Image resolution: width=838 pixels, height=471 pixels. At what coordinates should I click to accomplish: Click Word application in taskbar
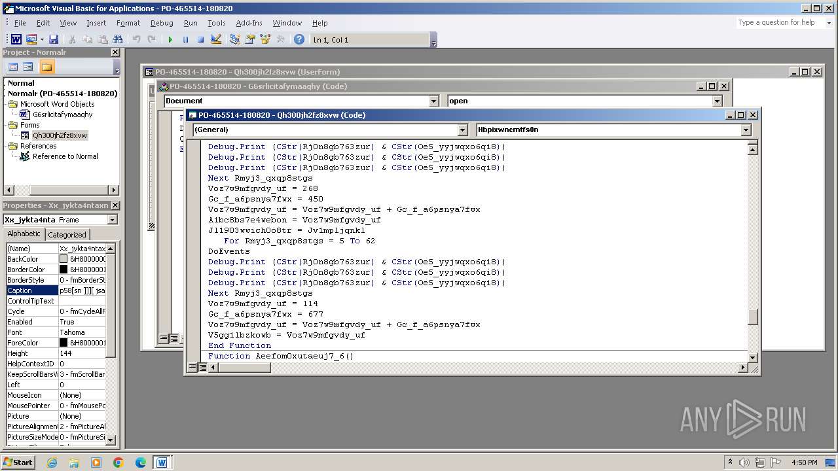[162, 462]
